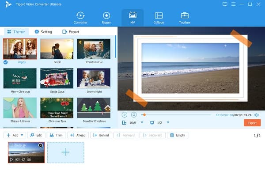Open the Ripper module
This screenshot has height=171, width=265.
point(106,18)
